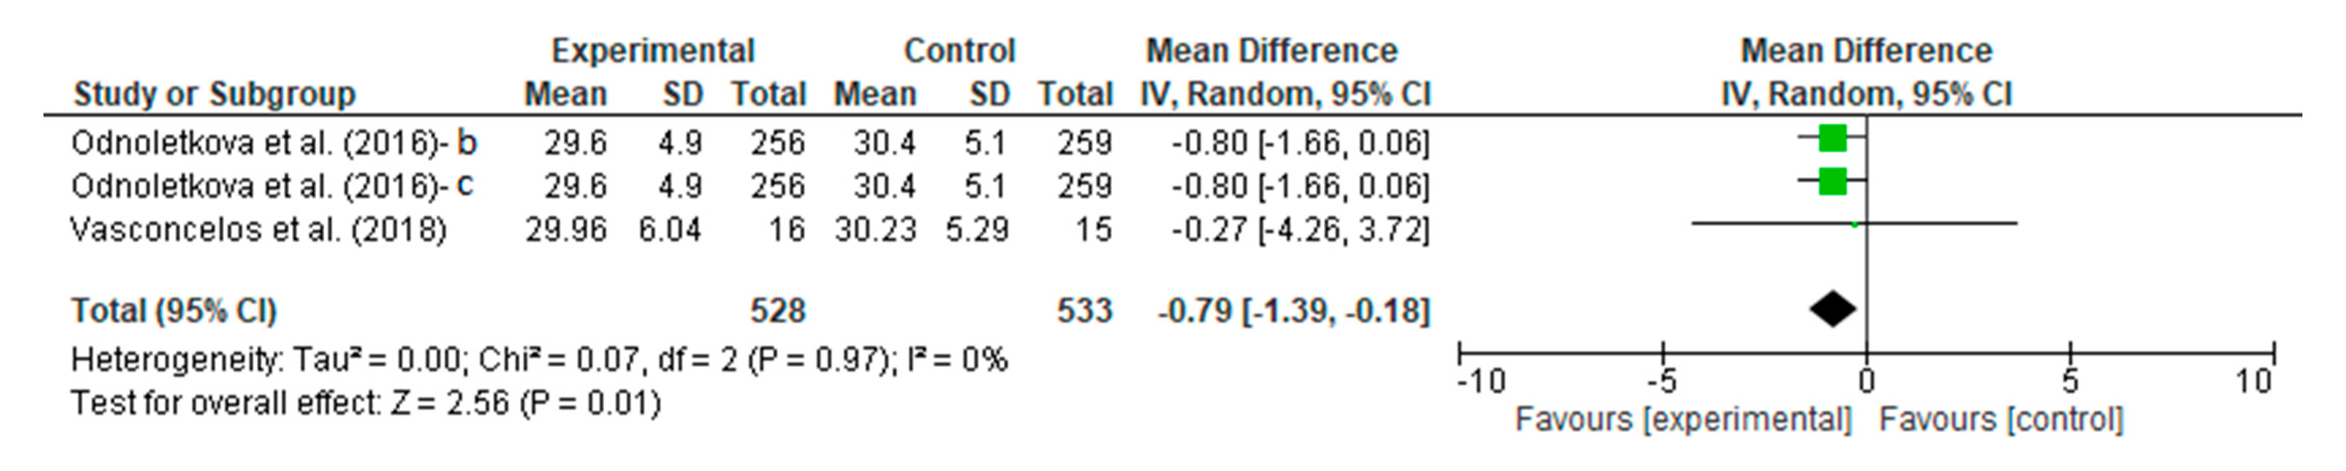The height and width of the screenshot is (471, 2346).
Task: Click the Heterogeneity statistics line
Action: (x=539, y=360)
